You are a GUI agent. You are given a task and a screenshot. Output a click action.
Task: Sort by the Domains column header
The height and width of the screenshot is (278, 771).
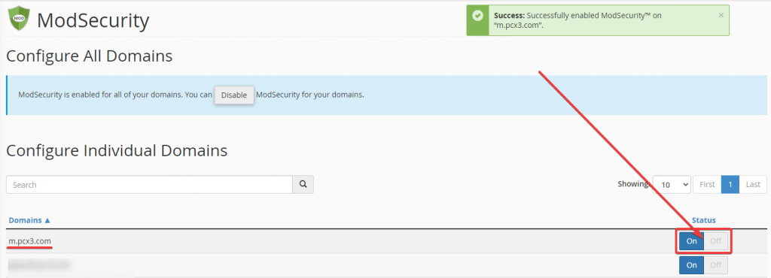click(x=29, y=220)
